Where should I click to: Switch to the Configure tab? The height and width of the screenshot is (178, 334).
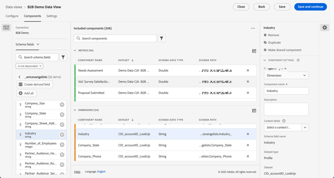[12, 16]
